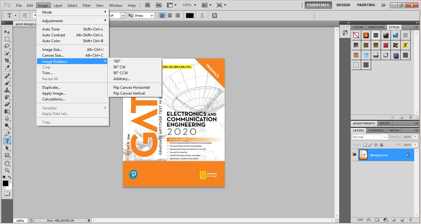Swap foreground and background colors
Viewport: 421px width, 224px height.
coord(10,177)
